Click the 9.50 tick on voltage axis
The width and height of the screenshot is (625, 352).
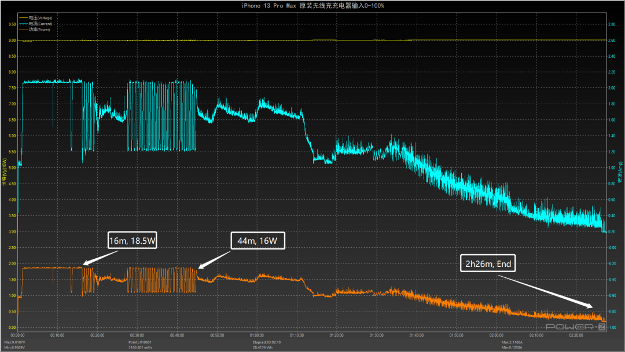[12, 24]
